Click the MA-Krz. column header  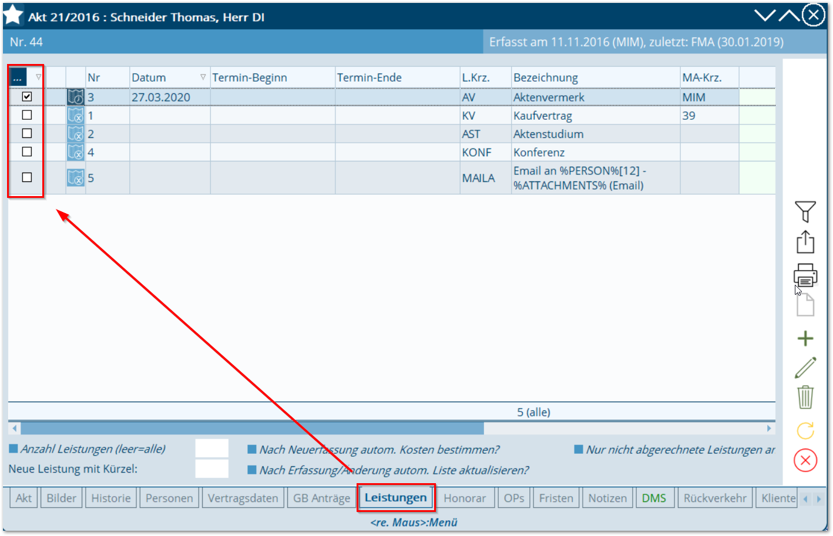tap(710, 77)
